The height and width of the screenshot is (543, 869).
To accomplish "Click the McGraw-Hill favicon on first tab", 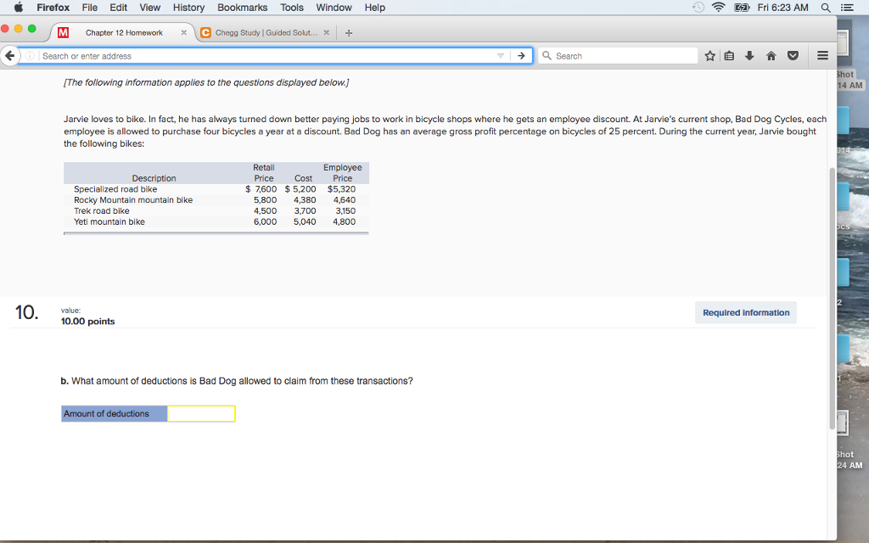I will [x=63, y=33].
